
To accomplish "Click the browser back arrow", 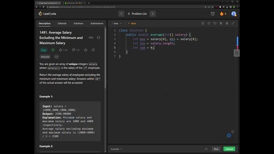I will [x=36, y=7].
